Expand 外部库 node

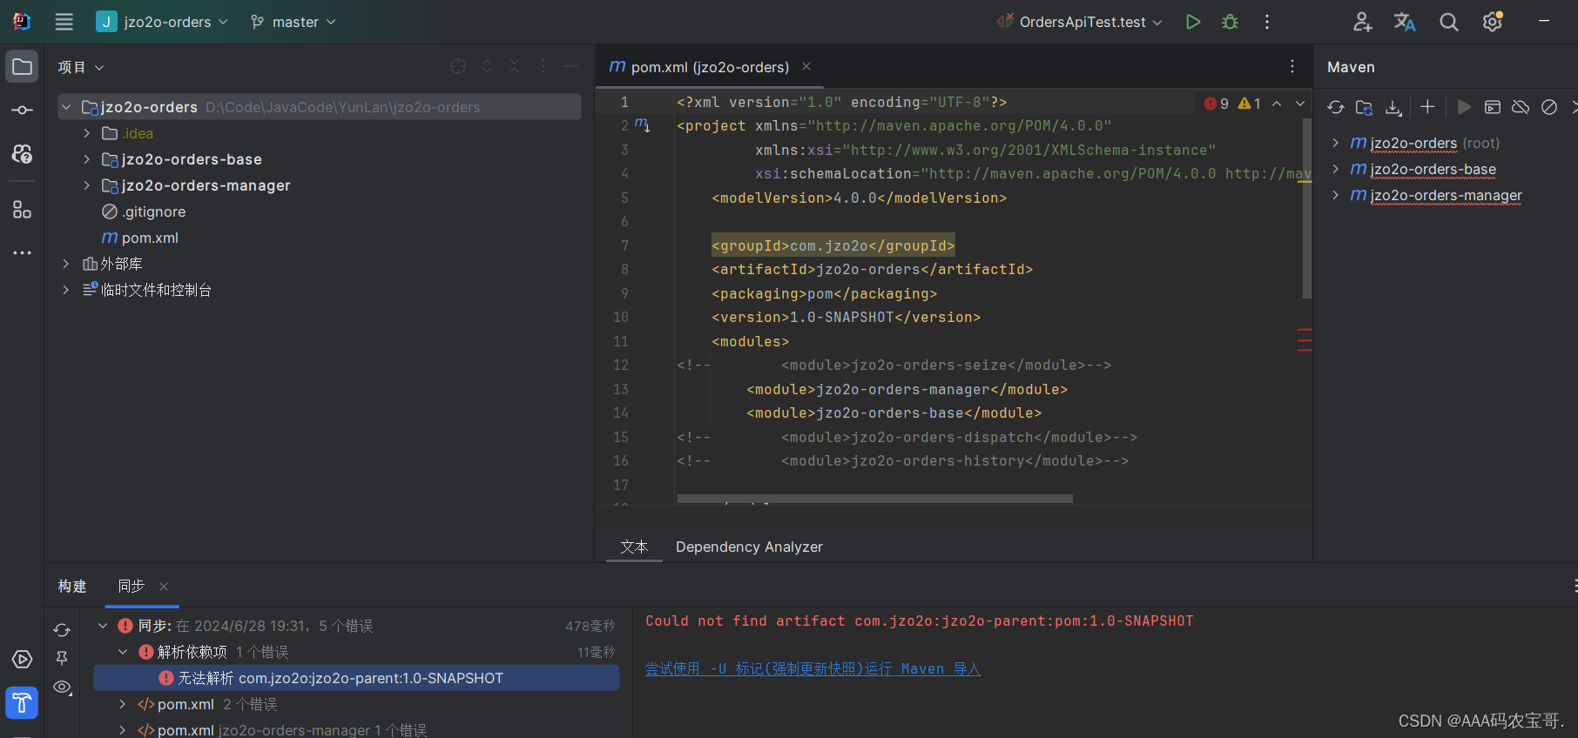(x=66, y=264)
